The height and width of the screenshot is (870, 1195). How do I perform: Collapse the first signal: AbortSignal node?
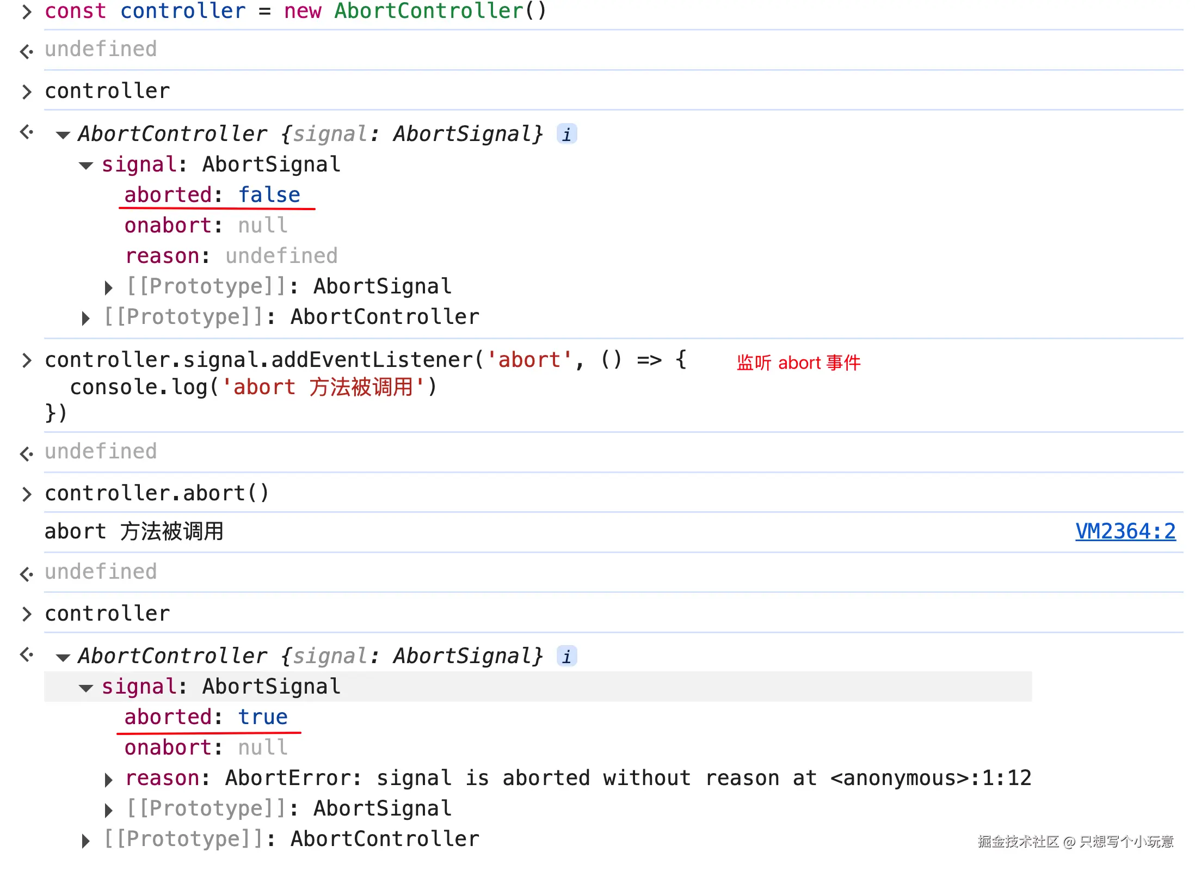point(86,166)
